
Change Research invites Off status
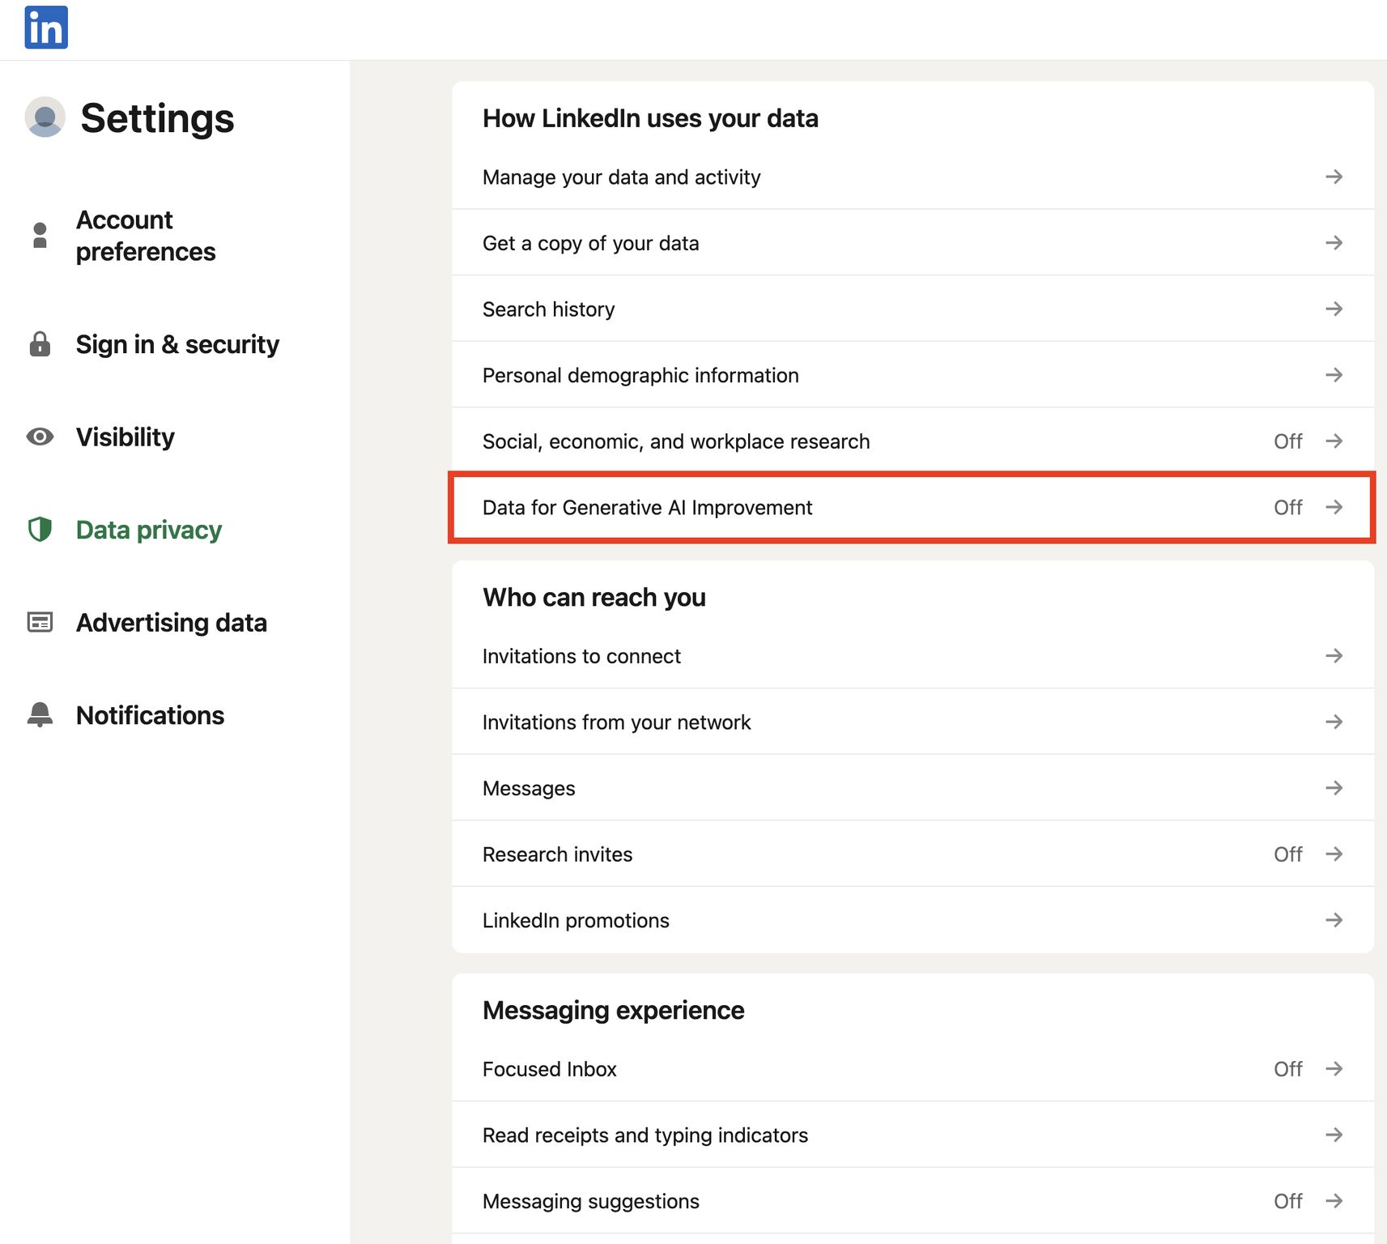[1287, 854]
